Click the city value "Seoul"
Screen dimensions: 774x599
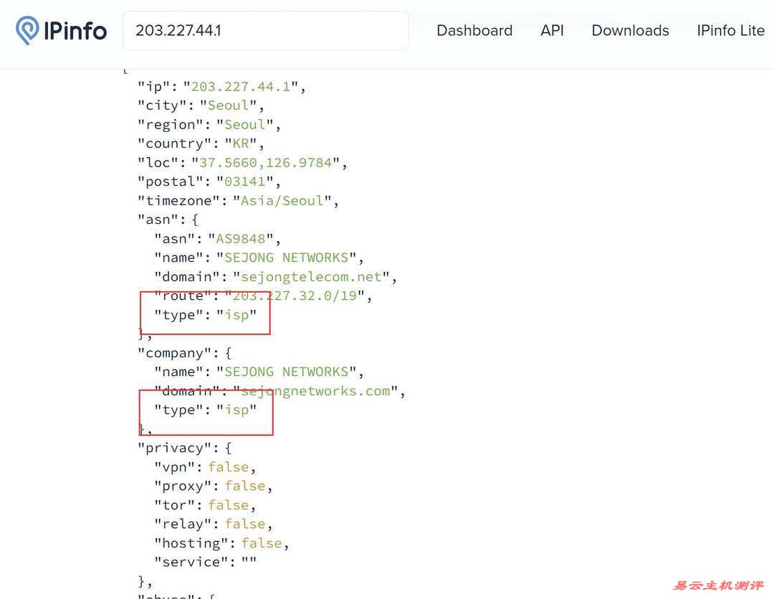228,105
